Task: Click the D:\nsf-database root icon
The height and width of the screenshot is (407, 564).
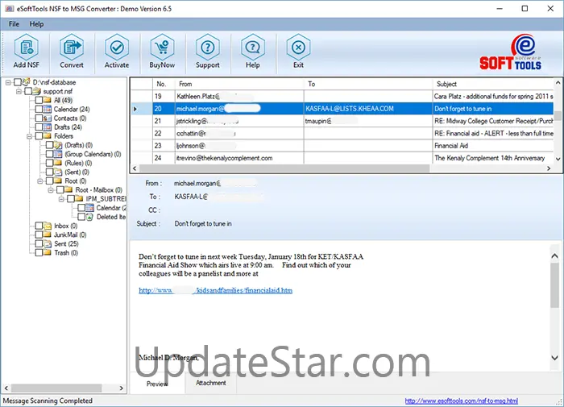Action: click(26, 82)
